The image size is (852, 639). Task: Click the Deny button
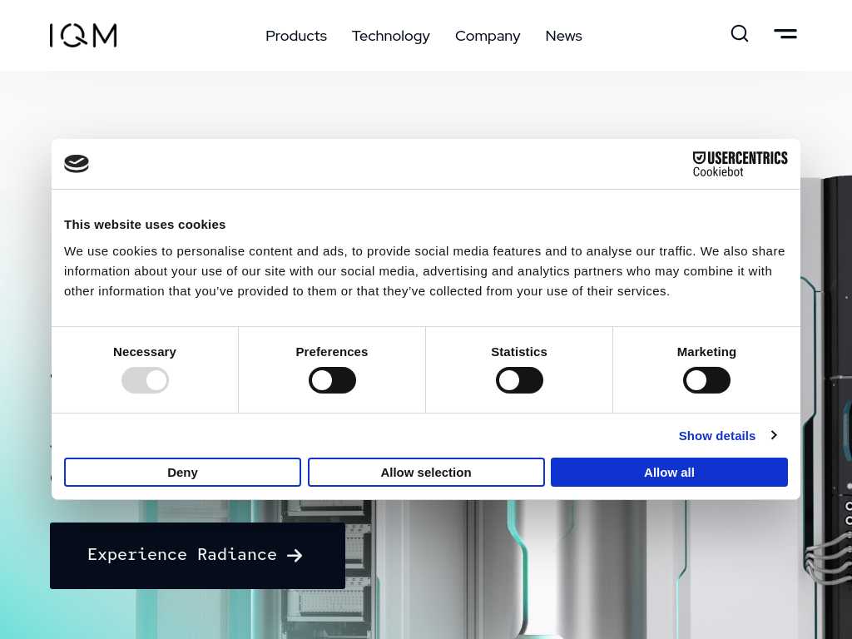tap(182, 473)
